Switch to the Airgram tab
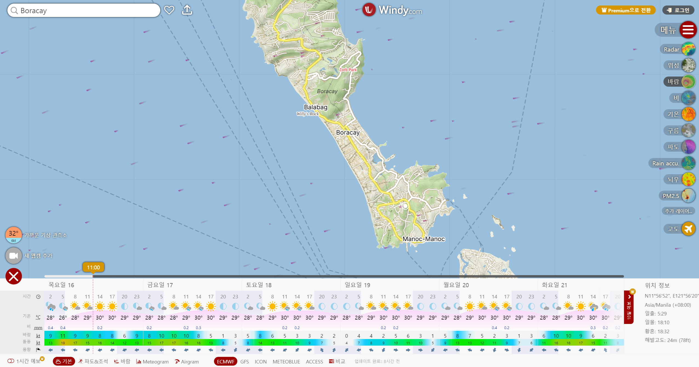 click(x=187, y=362)
